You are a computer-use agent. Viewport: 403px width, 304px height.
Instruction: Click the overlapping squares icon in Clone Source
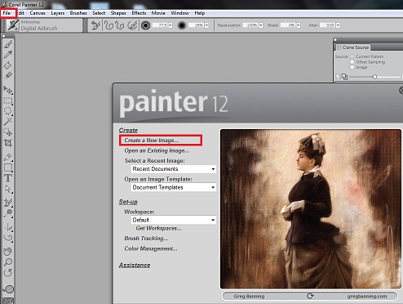click(x=344, y=77)
